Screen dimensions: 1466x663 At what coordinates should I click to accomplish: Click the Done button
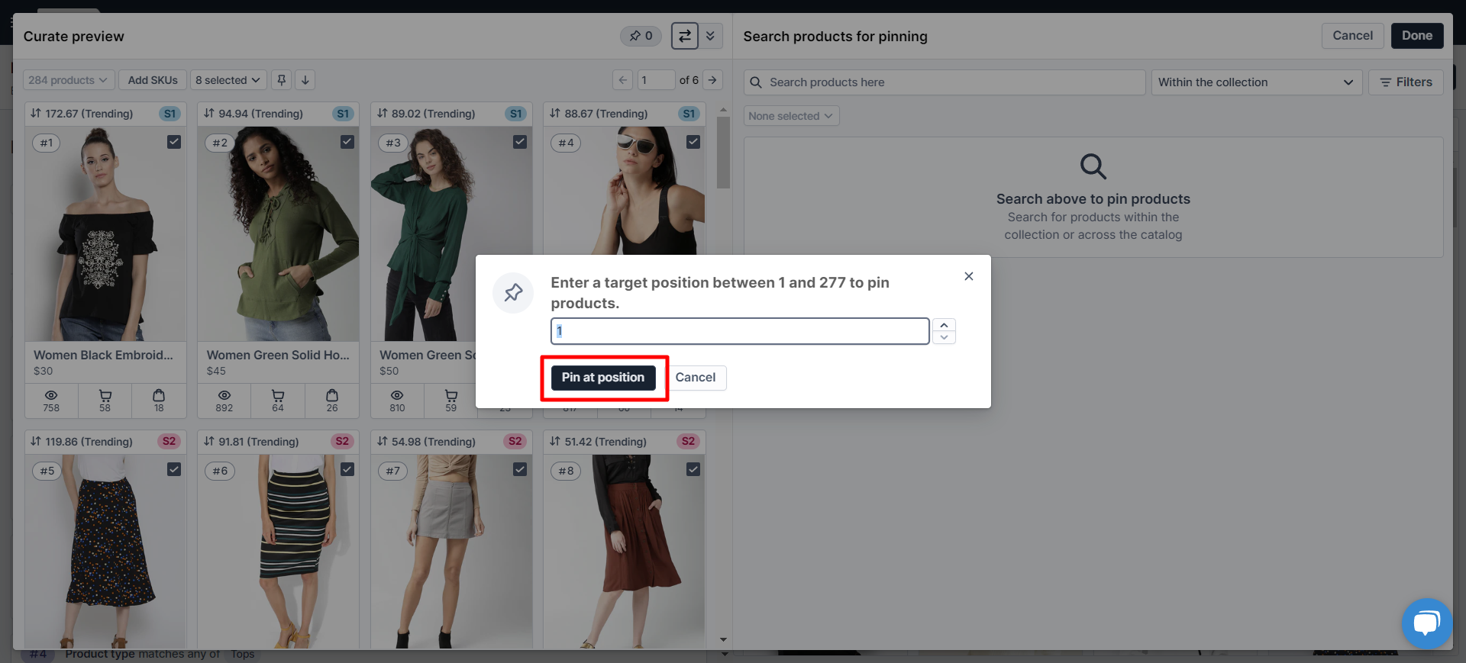[1416, 36]
